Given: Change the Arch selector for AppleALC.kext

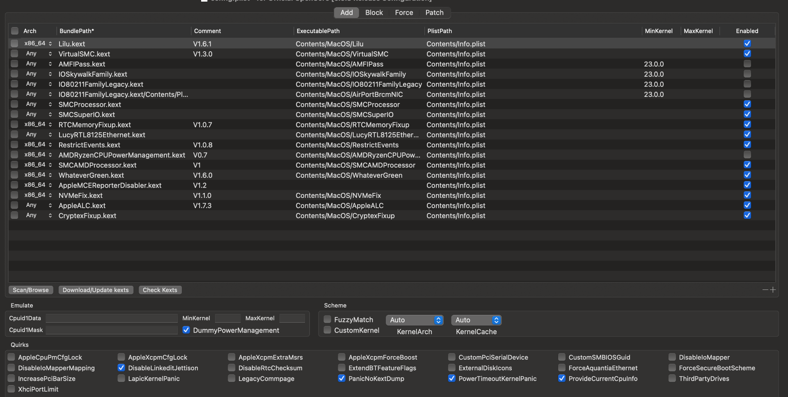Looking at the screenshot, I should [x=50, y=205].
